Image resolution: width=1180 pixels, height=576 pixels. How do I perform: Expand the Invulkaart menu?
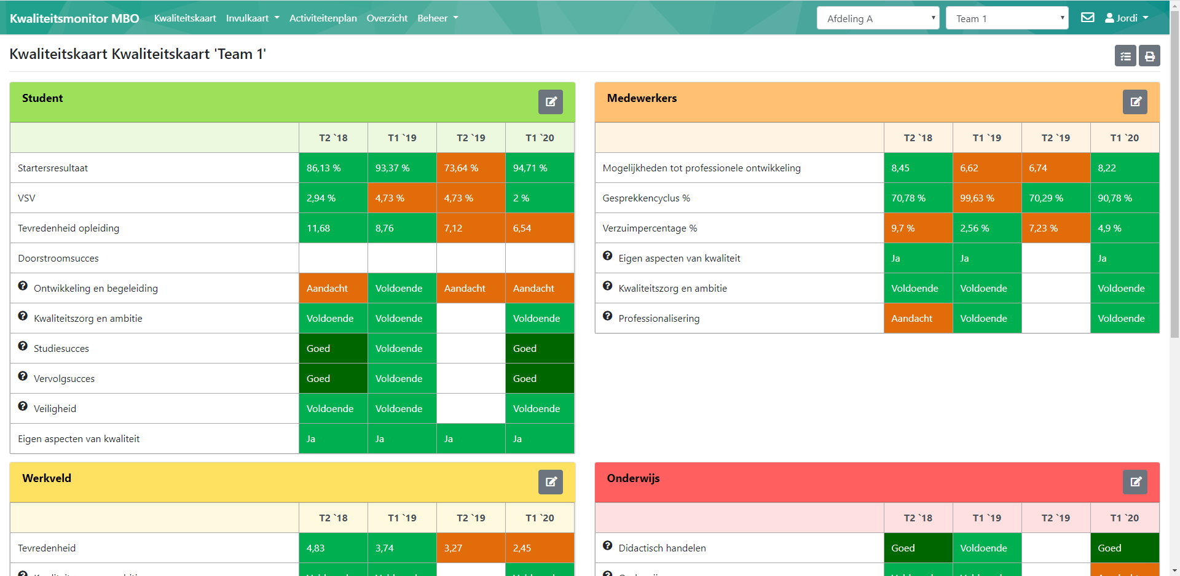click(x=253, y=18)
